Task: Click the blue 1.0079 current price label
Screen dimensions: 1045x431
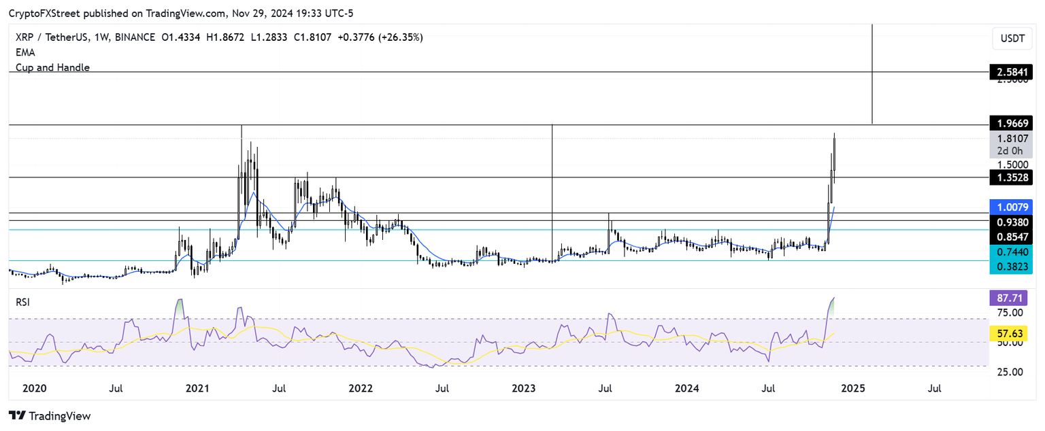Action: (x=1011, y=208)
